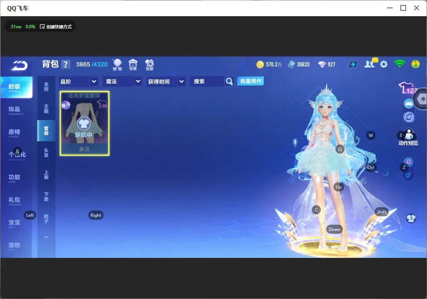Viewport: 427px width, 299px height.
Task: Click the 搜索 search input field
Action: tap(208, 81)
